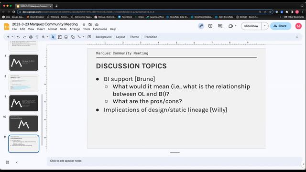The height and width of the screenshot is (172, 306).
Task: Open the Edit menu
Action: (x=22, y=29)
